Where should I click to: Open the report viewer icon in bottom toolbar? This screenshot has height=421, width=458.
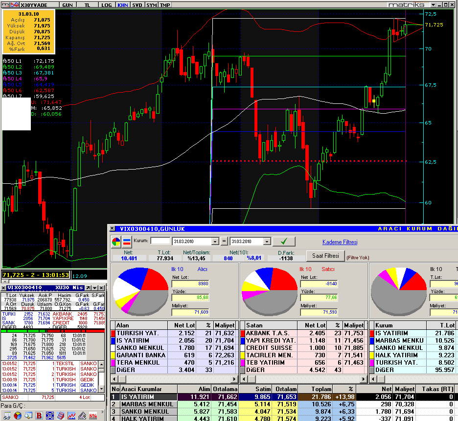coord(7,416)
